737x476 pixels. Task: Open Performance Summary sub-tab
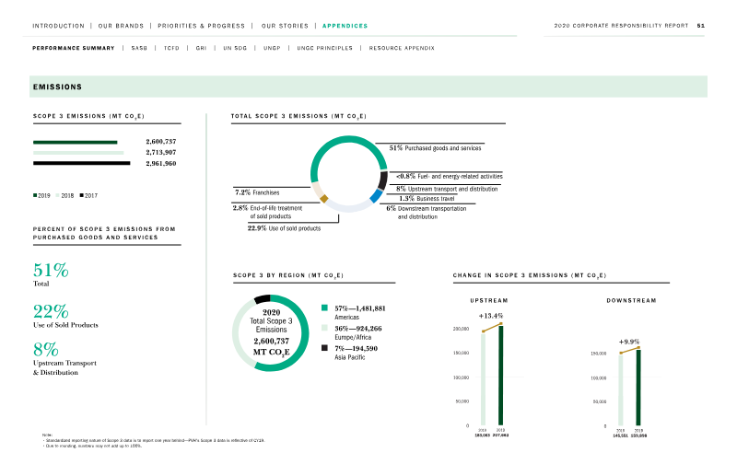(x=74, y=48)
